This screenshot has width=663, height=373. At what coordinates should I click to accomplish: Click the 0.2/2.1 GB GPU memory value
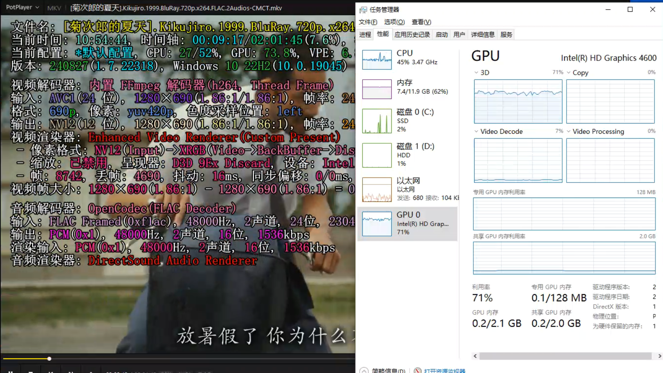tap(497, 323)
